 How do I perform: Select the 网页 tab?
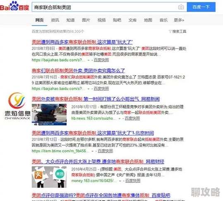pos(39,20)
